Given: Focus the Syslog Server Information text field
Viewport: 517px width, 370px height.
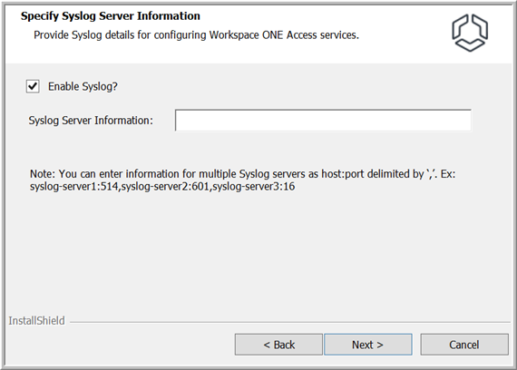Looking at the screenshot, I should click(323, 121).
